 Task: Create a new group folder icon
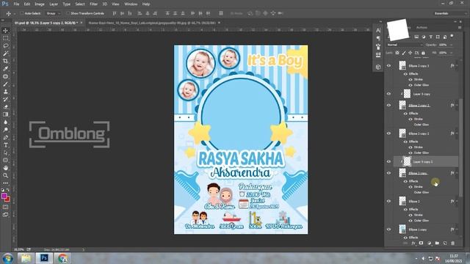437,243
